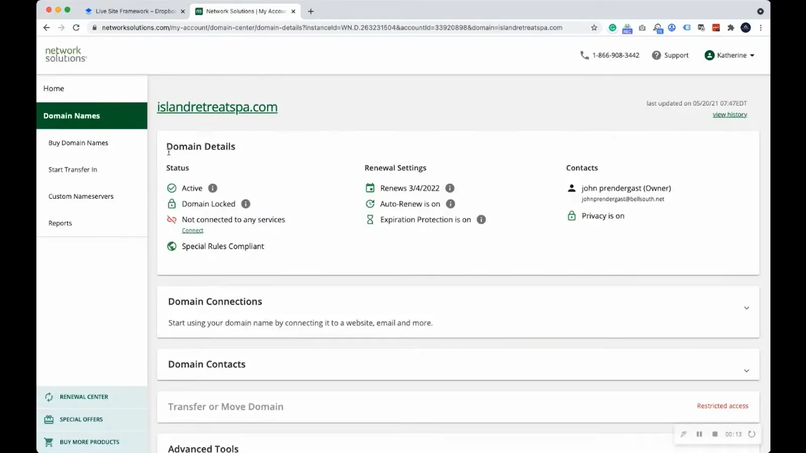Expand the Domain Connections section
Image resolution: width=806 pixels, height=453 pixels.
(747, 308)
